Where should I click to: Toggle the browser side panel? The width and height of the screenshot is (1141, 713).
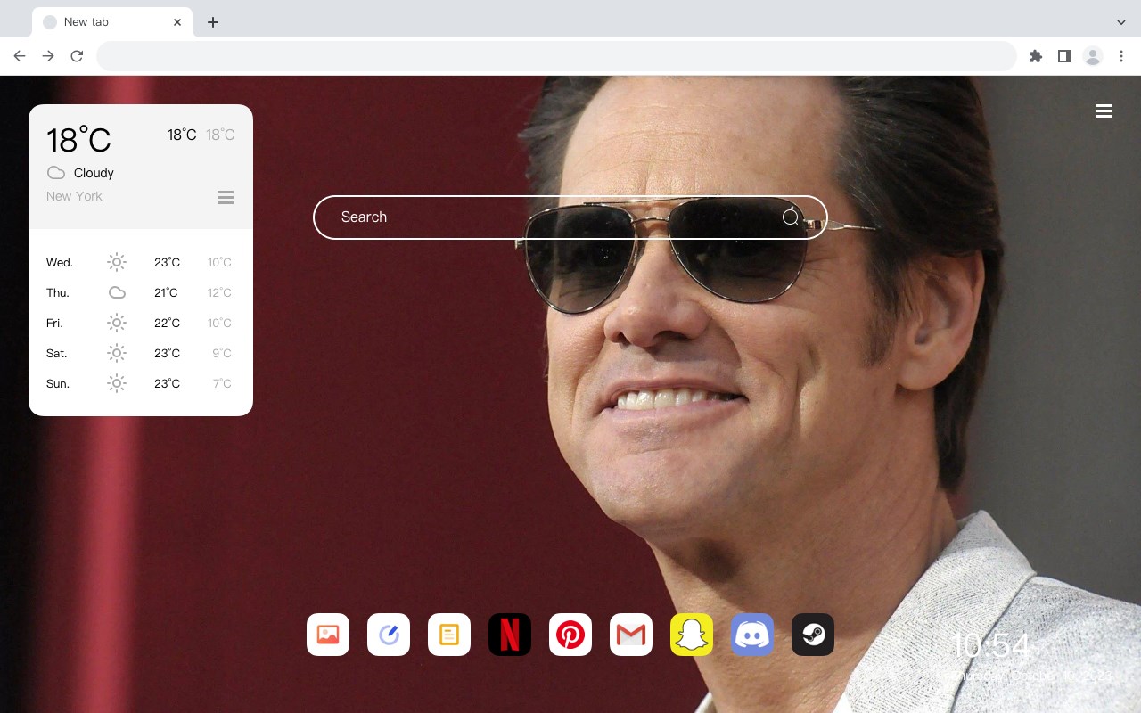point(1064,56)
